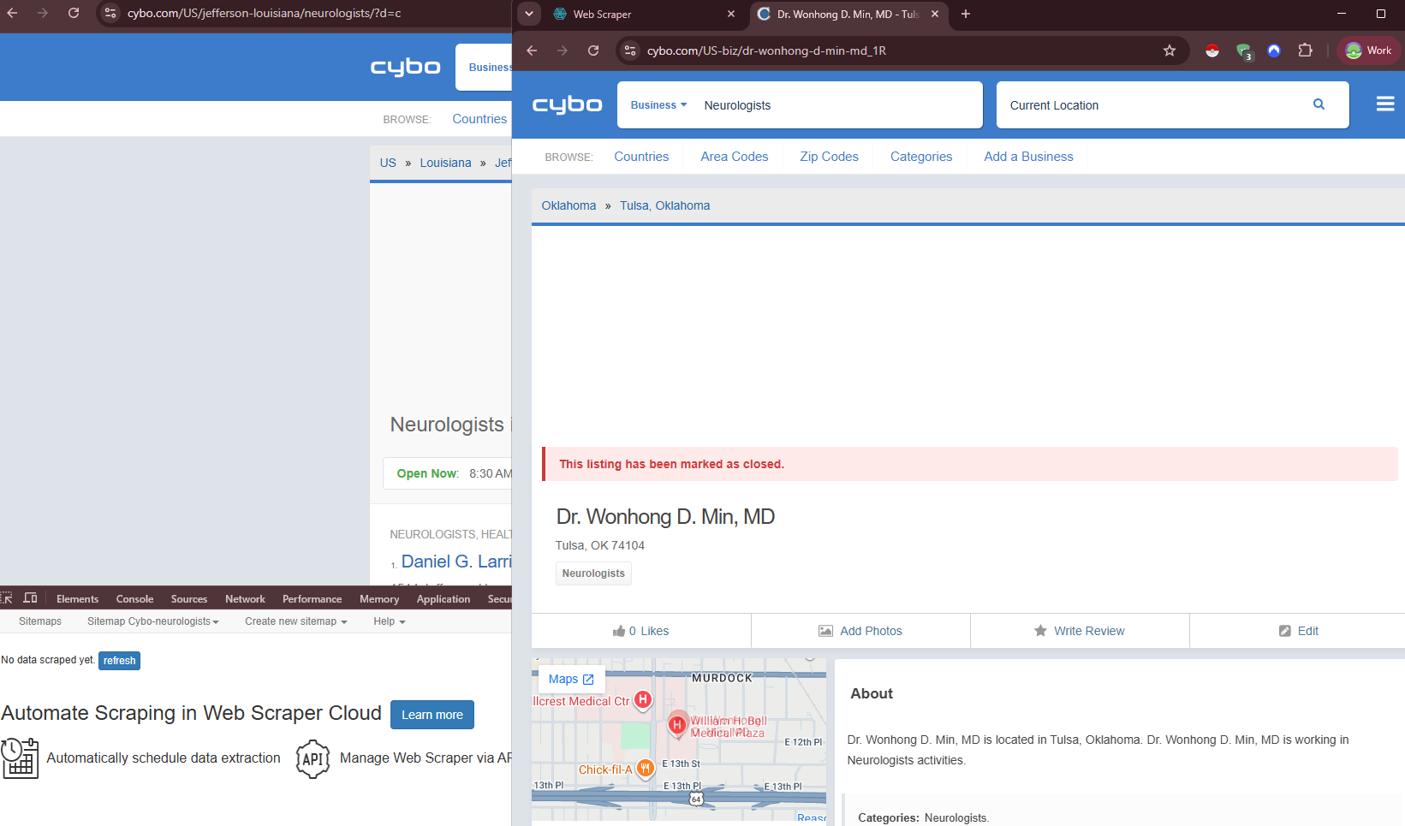View site information for the front window

click(x=629, y=51)
